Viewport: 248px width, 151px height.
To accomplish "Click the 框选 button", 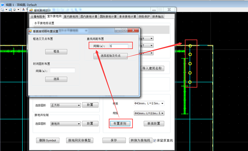I will [56, 51].
